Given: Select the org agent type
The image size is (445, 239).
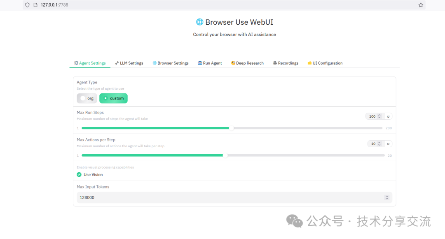Looking at the screenshot, I should [87, 98].
